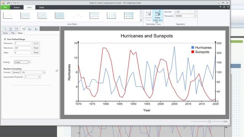Click the Redo icon in title bar

(15, 3)
